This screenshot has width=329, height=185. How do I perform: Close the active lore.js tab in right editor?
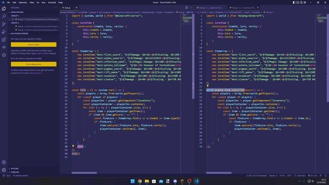coord(258,8)
